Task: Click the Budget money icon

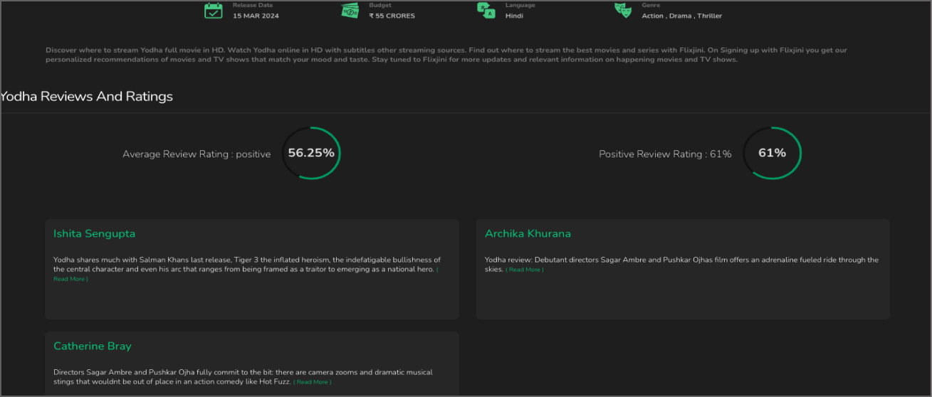Action: tap(350, 10)
